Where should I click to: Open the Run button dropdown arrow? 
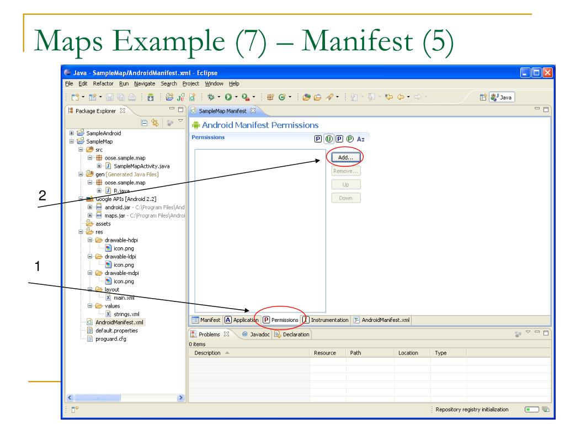236,97
